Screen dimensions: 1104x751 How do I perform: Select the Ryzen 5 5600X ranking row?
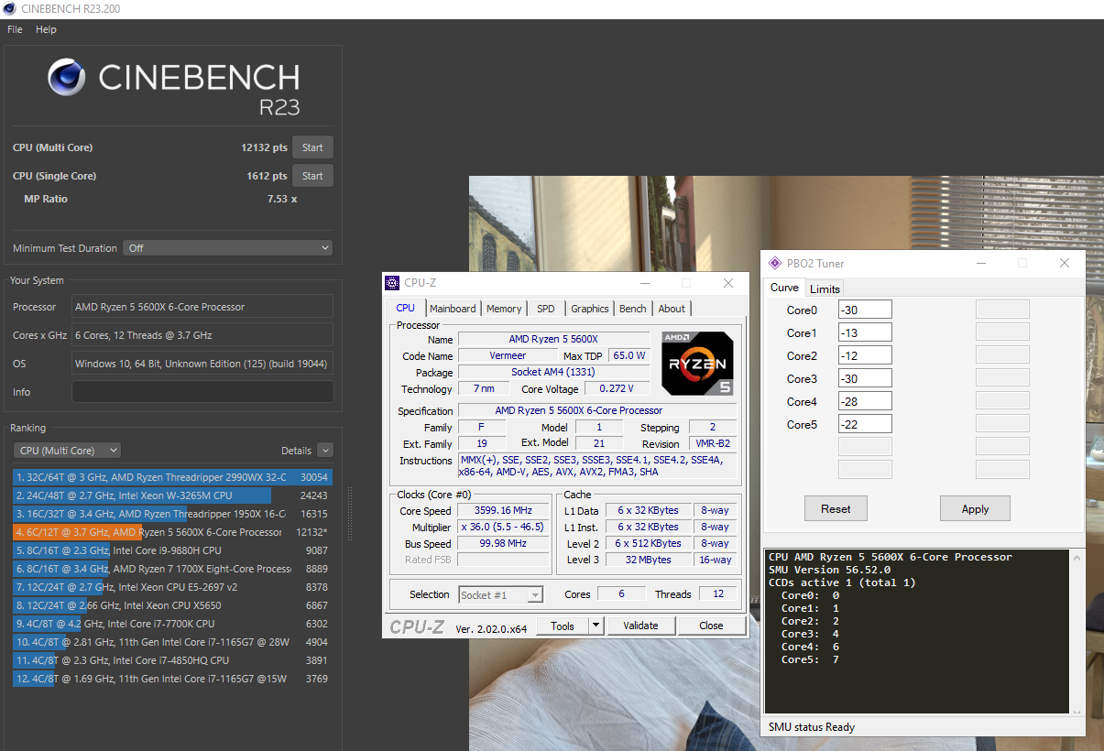[172, 532]
